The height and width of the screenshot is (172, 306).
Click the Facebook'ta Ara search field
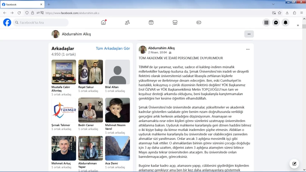coord(41,23)
